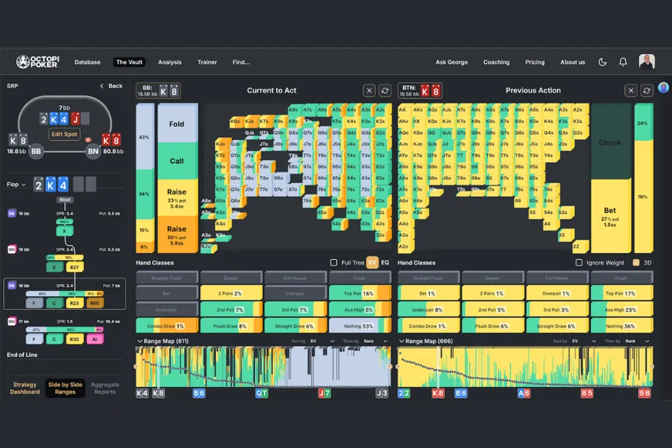This screenshot has height=448, width=672.
Task: Toggle the 3D view checkbox
Action: point(636,263)
